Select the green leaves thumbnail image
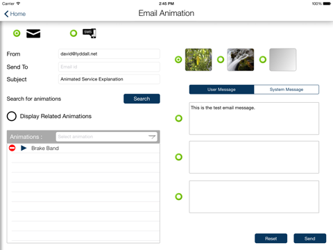The height and width of the screenshot is (250, 333). (x=198, y=60)
